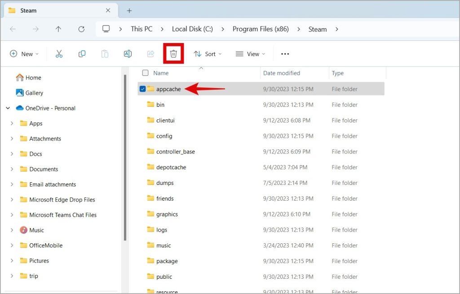The height and width of the screenshot is (294, 460).
Task: Go forward with the right arrow
Action: [x=35, y=29]
